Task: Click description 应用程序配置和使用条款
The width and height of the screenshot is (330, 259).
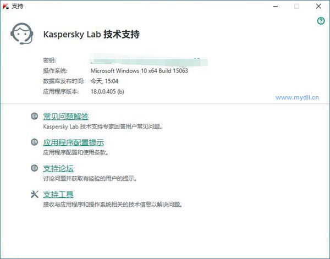Action: (76, 152)
